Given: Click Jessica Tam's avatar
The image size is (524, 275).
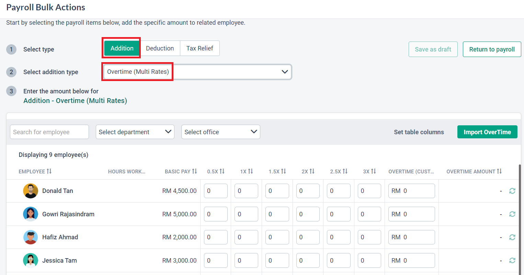Looking at the screenshot, I should coord(31,261).
